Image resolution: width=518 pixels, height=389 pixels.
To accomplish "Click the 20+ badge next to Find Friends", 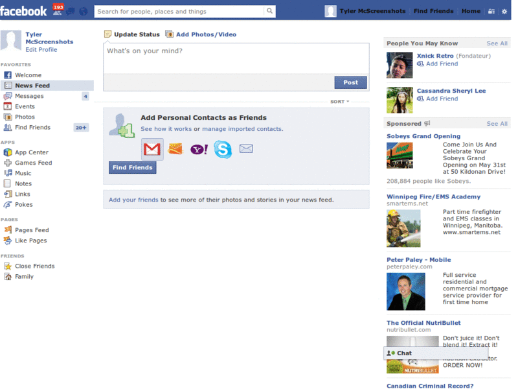I will coord(81,128).
